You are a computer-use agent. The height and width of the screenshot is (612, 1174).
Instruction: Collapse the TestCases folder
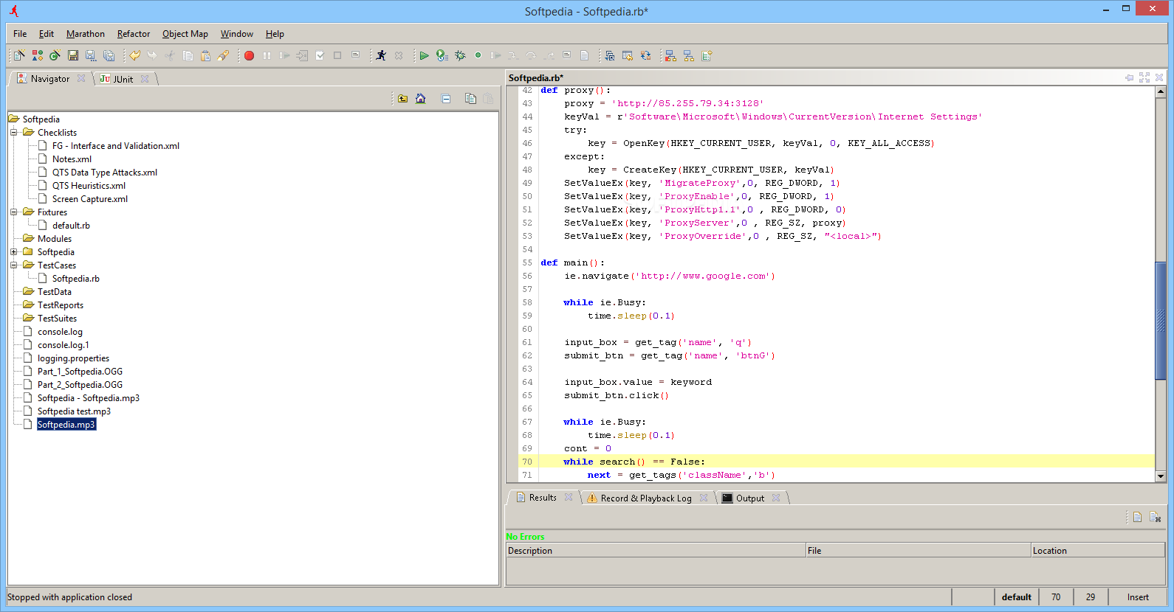[13, 265]
